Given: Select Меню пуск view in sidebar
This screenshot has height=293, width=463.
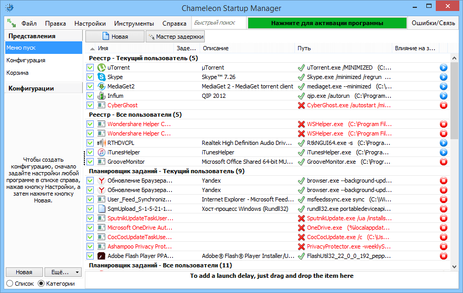Looking at the screenshot, I should click(43, 48).
